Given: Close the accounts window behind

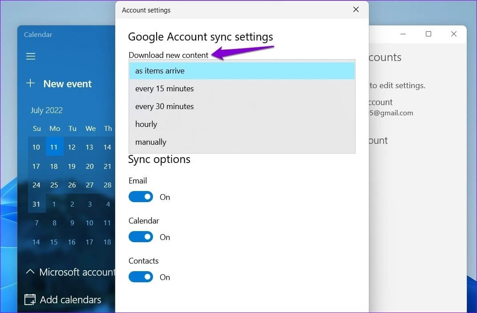Looking at the screenshot, I should tap(453, 34).
